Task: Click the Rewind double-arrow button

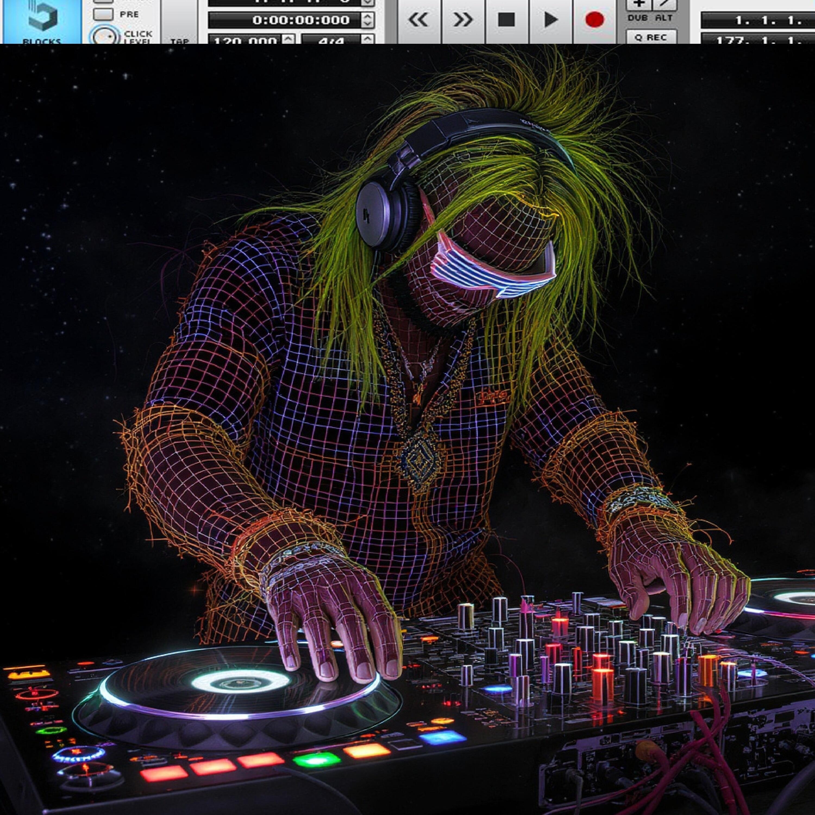Action: coord(418,19)
